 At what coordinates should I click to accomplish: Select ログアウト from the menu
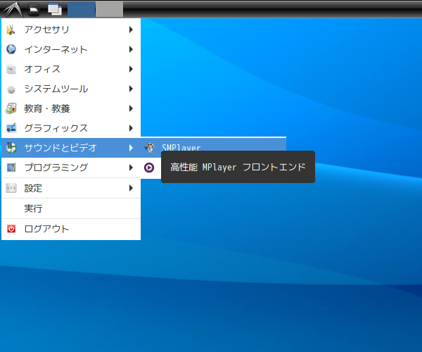(71, 229)
